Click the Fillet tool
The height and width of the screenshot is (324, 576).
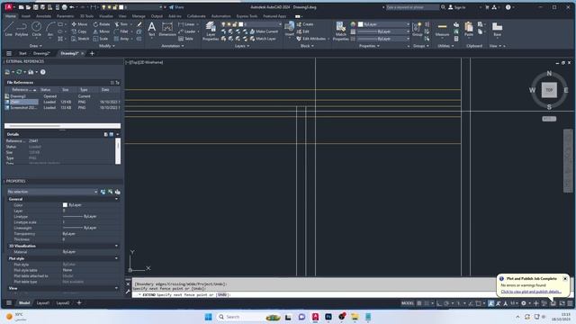tap(121, 31)
